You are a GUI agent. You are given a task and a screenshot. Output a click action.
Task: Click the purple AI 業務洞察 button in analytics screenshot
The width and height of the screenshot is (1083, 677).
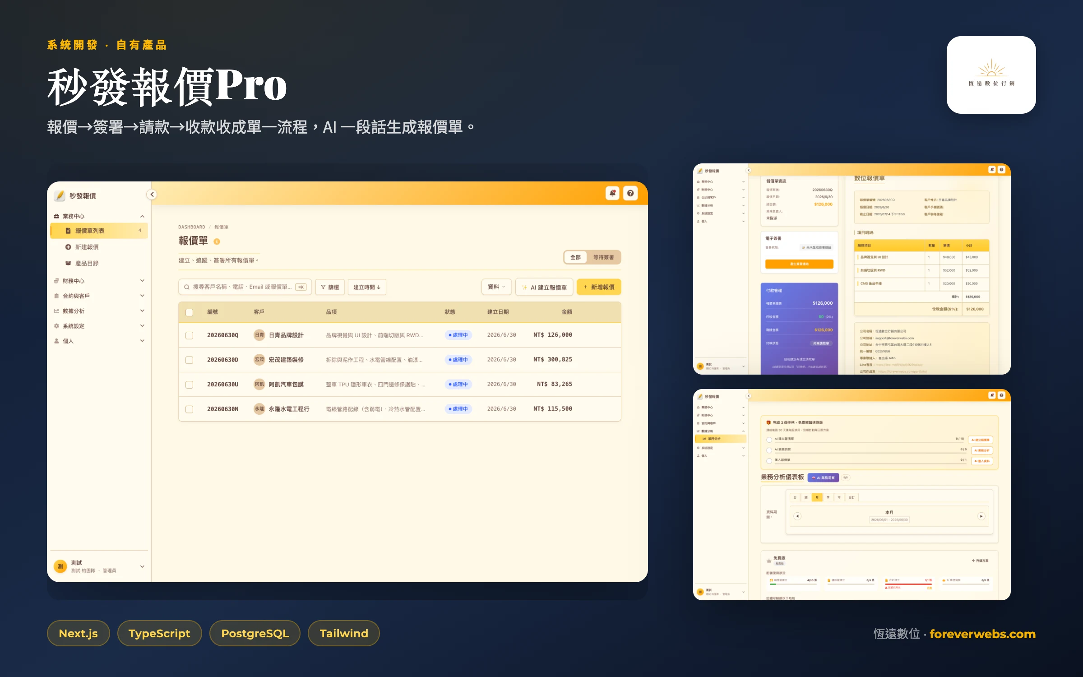coord(824,478)
